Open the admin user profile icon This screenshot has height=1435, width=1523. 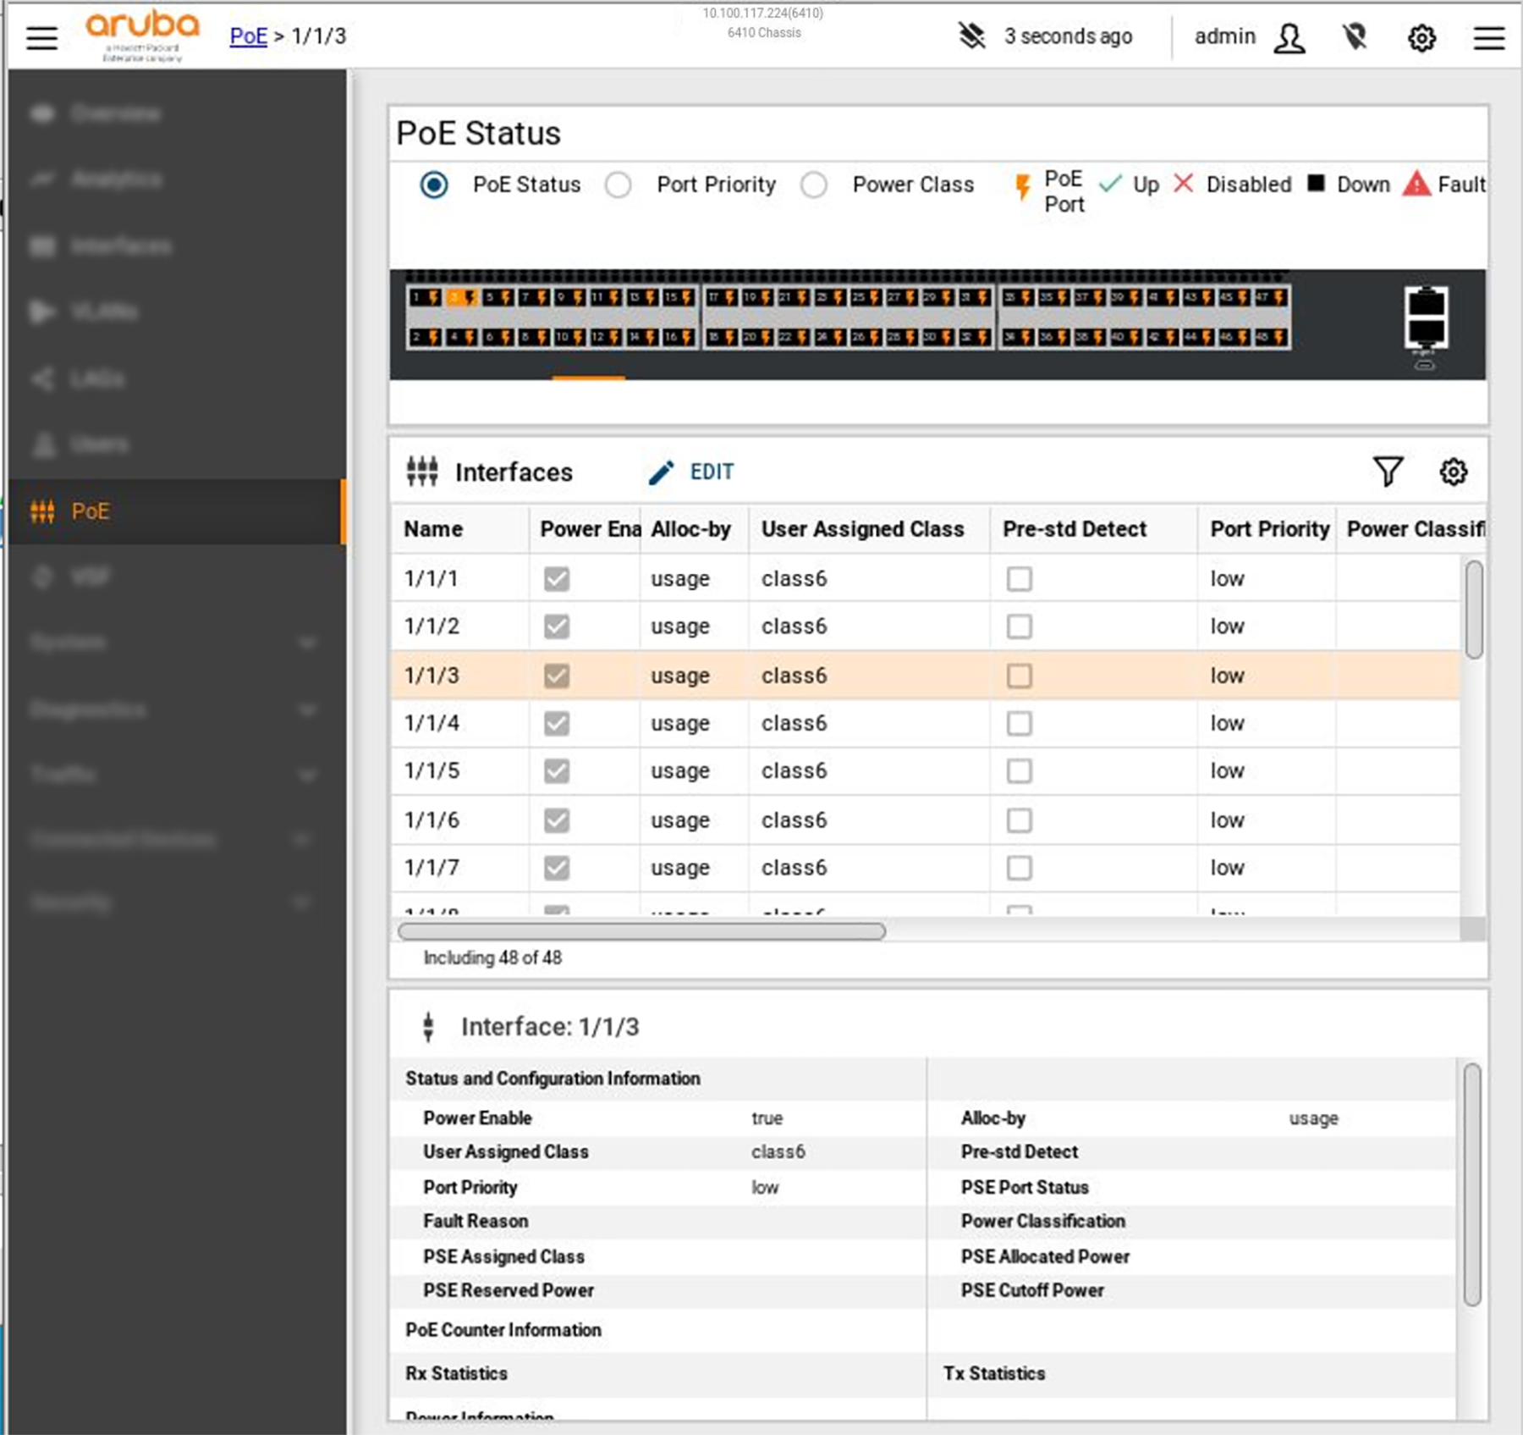(1289, 37)
